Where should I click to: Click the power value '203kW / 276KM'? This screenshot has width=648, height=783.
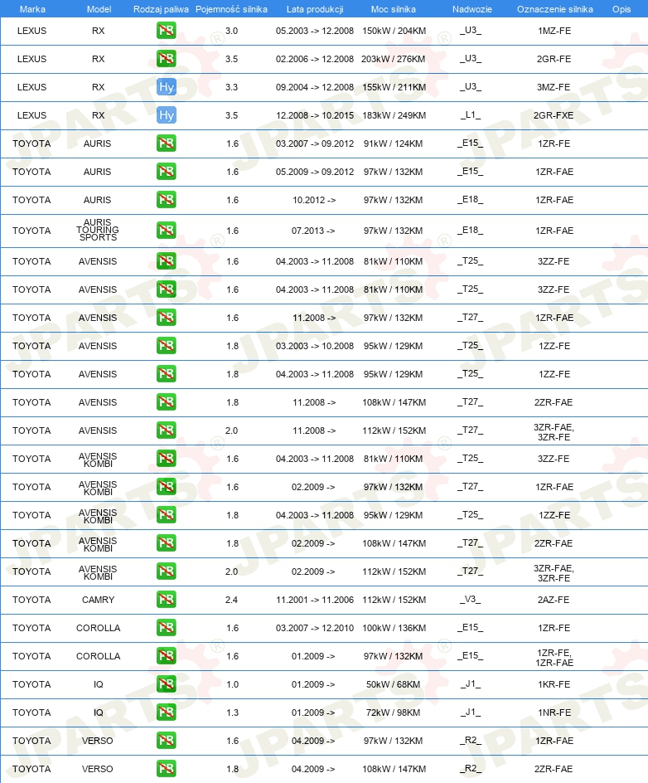394,59
